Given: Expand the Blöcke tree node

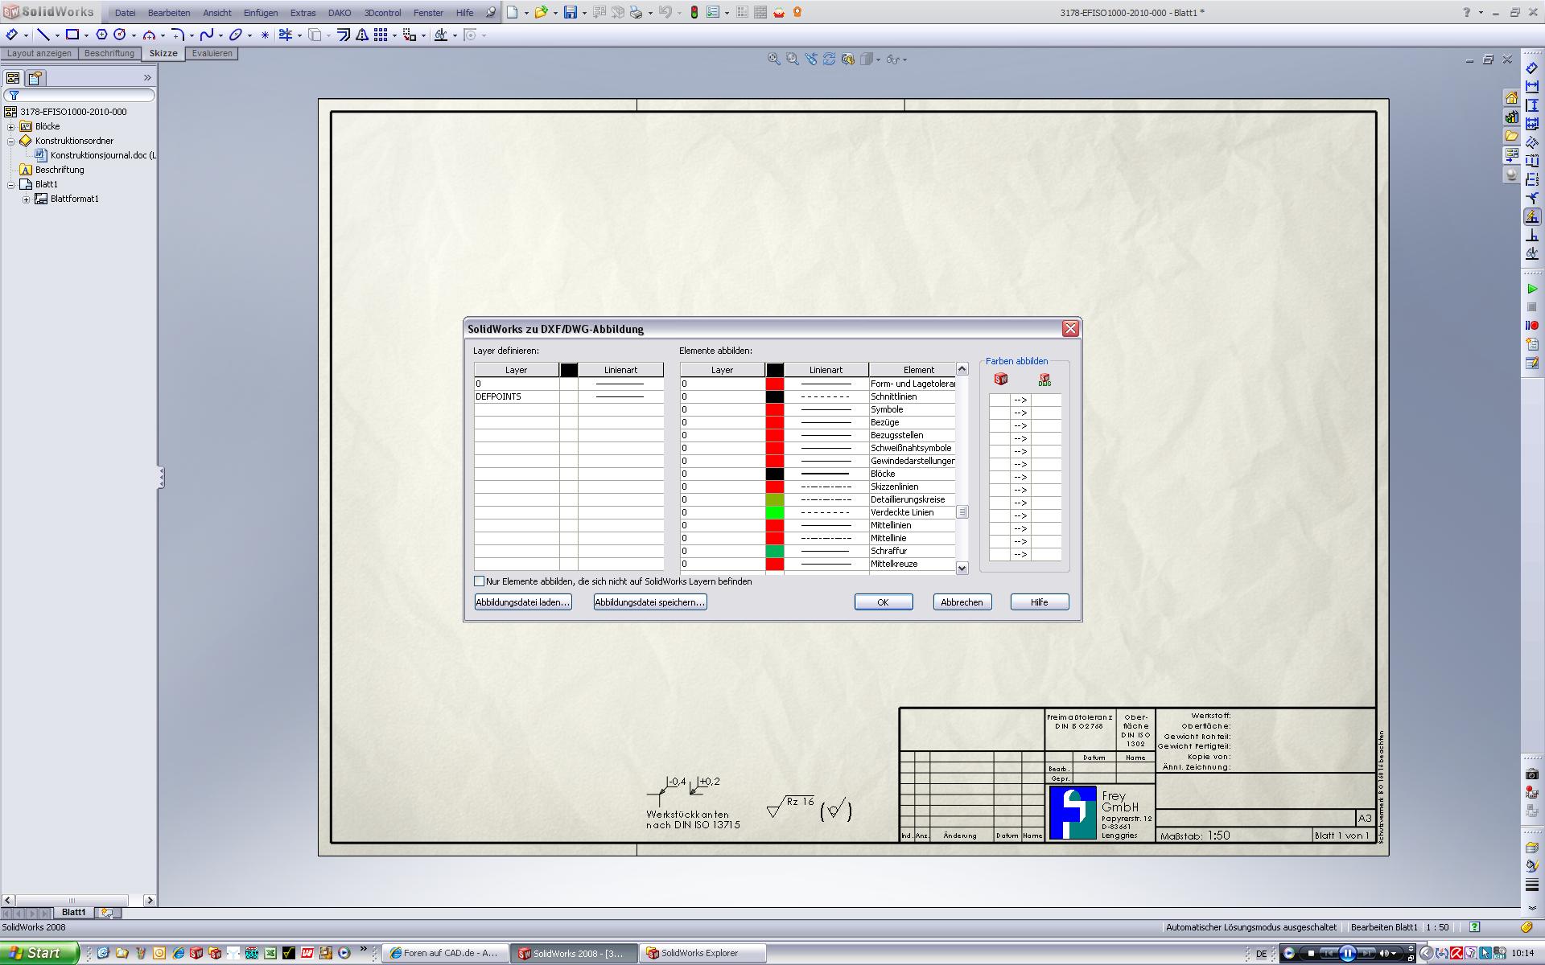Looking at the screenshot, I should pyautogui.click(x=11, y=126).
